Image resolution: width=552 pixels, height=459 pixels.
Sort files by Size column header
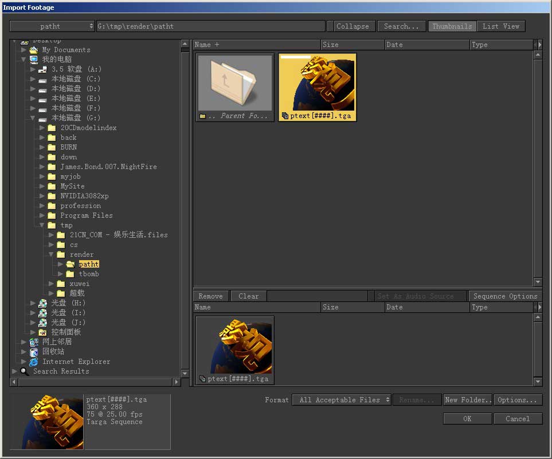pos(352,45)
